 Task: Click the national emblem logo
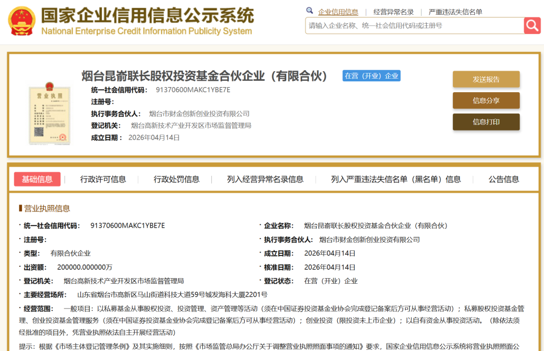[22, 21]
